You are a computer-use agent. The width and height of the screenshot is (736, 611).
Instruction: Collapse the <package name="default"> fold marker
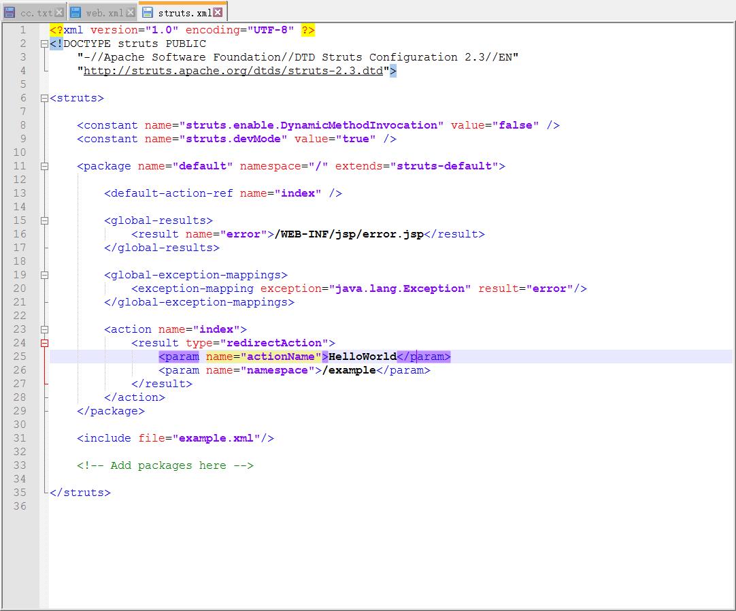[x=45, y=166]
